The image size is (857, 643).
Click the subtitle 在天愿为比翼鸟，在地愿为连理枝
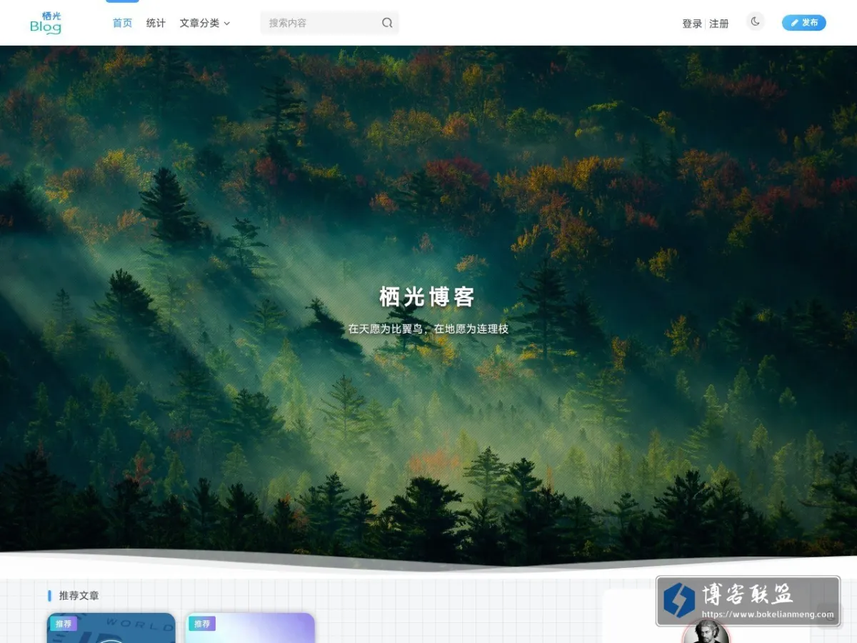(x=428, y=329)
